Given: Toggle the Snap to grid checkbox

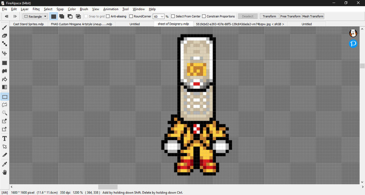Looking at the screenshot, I should point(86,16).
